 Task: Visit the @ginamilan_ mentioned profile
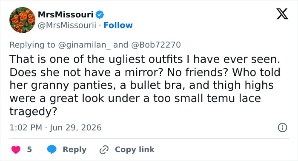(84, 45)
